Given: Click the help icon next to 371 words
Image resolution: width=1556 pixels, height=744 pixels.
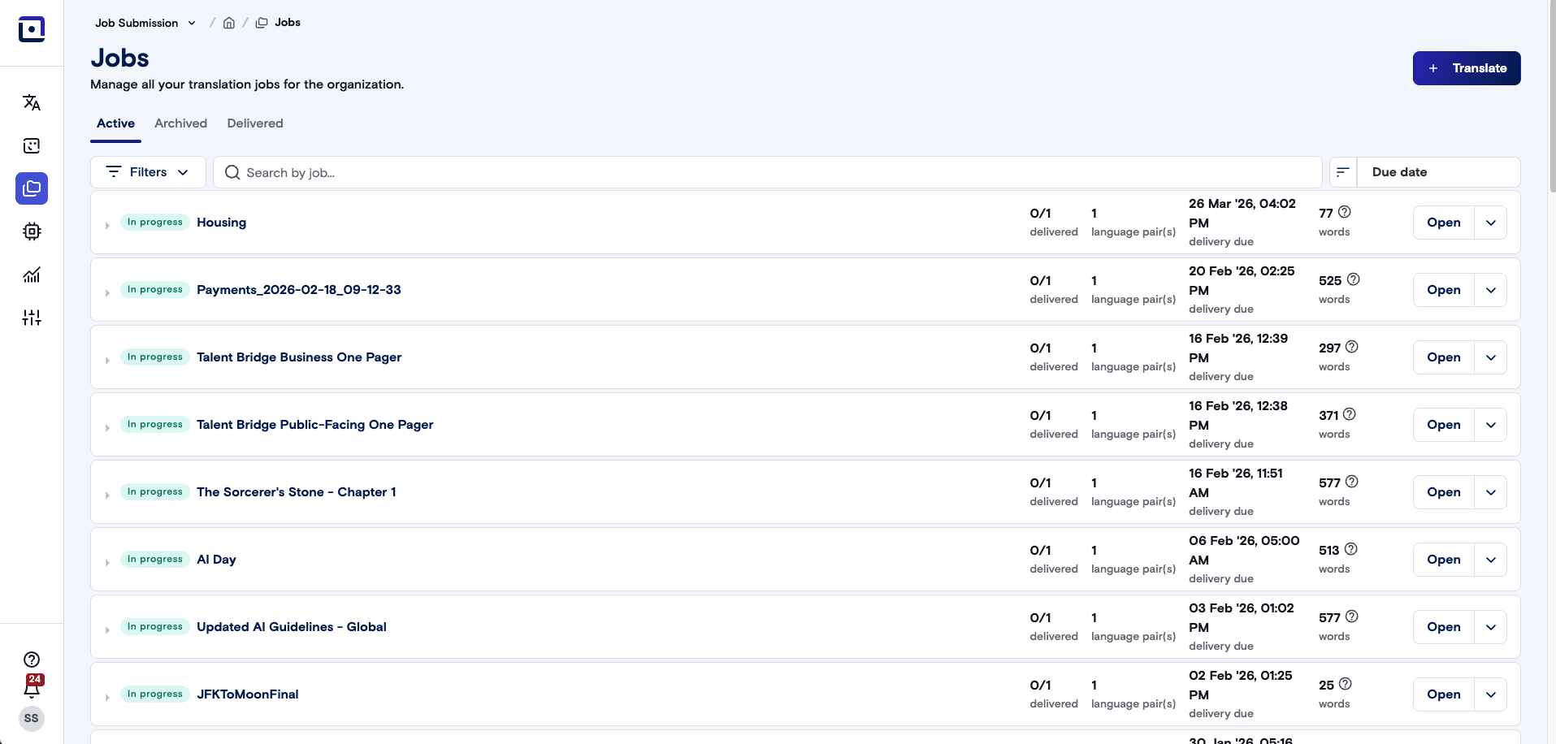Looking at the screenshot, I should click(x=1350, y=414).
